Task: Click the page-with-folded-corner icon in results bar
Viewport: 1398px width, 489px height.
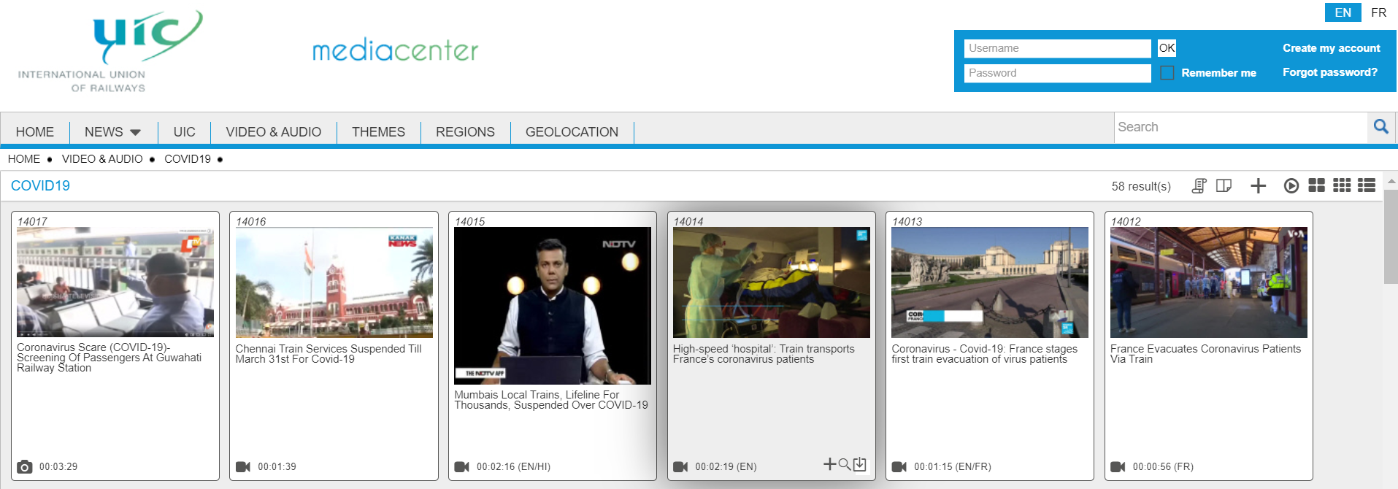Action: [x=1224, y=186]
